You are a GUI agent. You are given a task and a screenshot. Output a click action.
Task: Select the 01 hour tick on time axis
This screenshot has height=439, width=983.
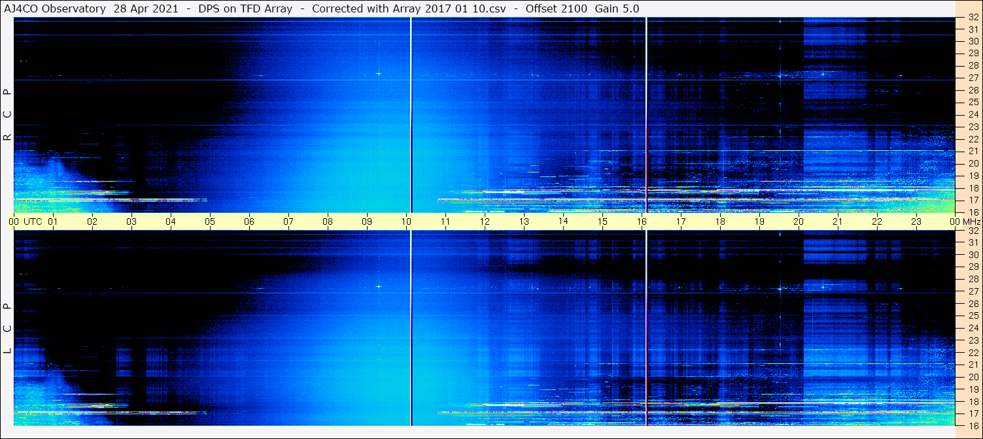52,221
